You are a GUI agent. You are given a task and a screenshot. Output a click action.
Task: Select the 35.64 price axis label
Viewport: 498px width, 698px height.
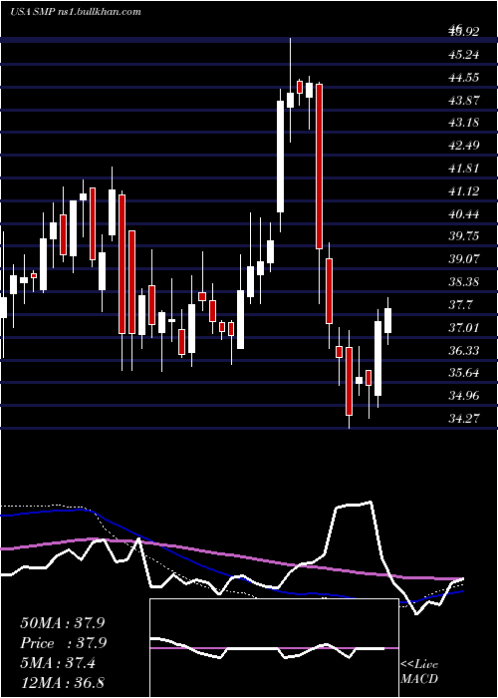[x=464, y=372]
